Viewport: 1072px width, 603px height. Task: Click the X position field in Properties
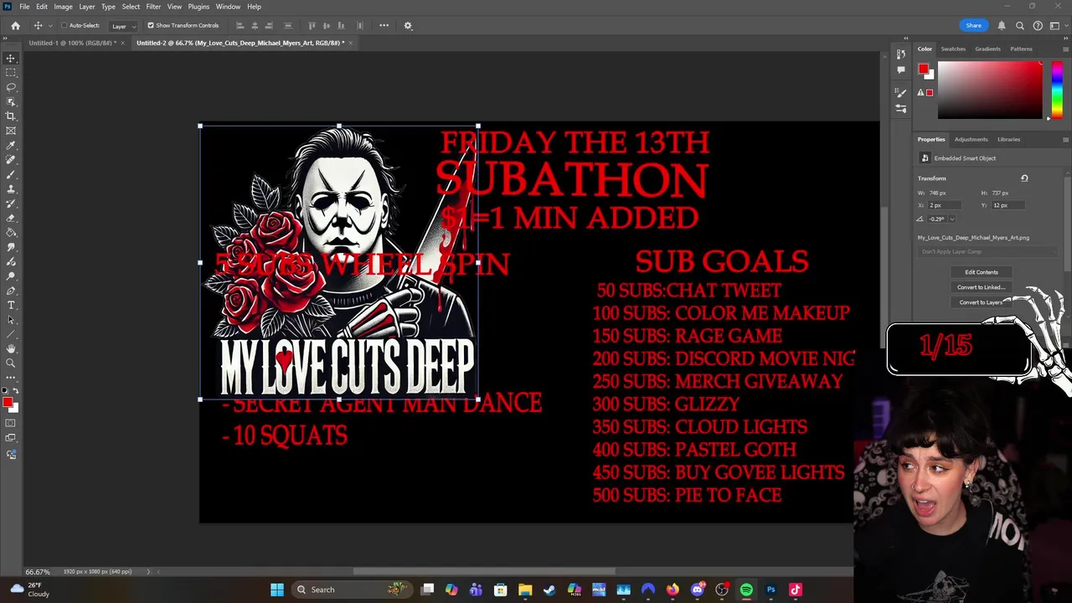(944, 205)
